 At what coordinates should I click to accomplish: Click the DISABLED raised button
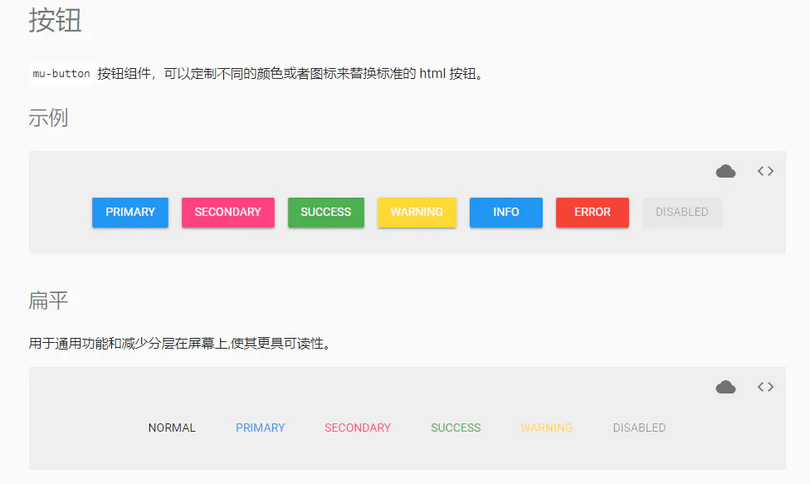tap(681, 213)
